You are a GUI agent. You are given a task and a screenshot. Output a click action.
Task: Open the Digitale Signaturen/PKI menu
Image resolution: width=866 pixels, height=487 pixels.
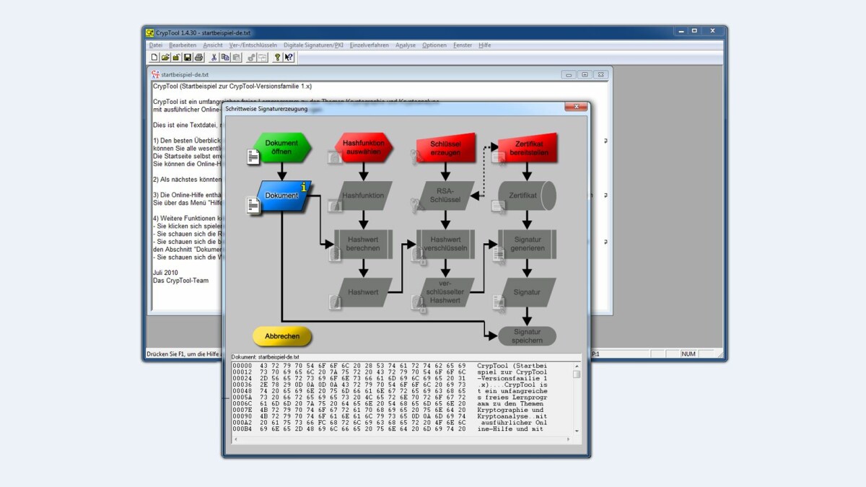[x=313, y=45]
